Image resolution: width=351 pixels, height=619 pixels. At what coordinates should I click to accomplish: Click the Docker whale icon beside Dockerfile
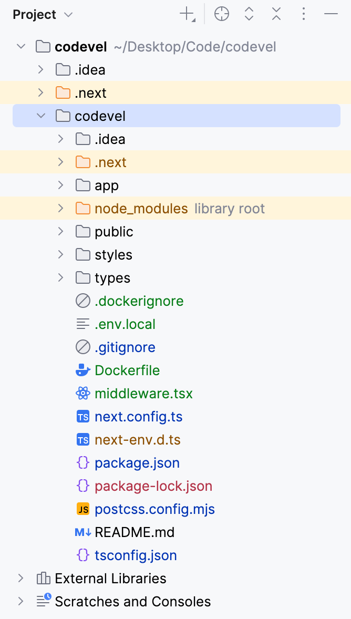(x=83, y=370)
